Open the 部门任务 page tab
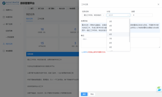This screenshot has height=97, width=162. pos(41,8)
